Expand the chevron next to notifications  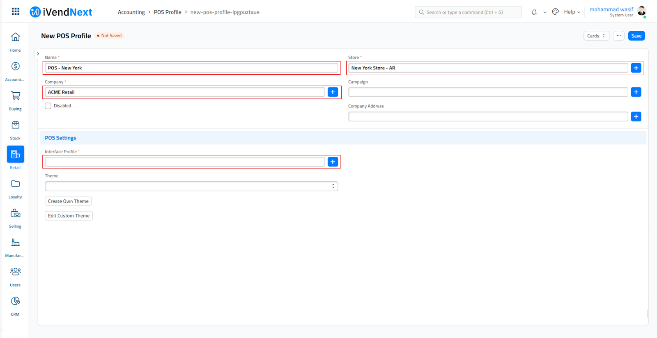pos(545,12)
